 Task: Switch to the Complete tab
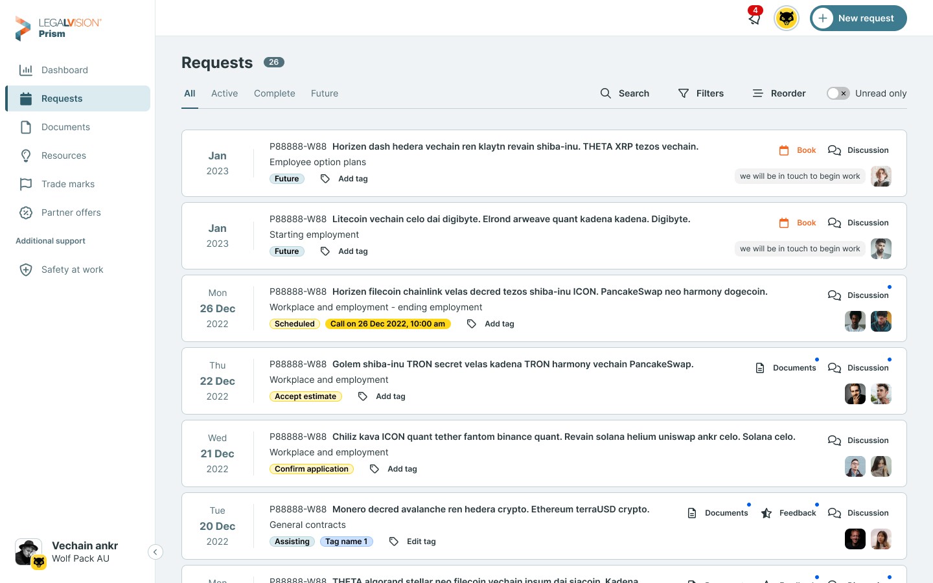pyautogui.click(x=275, y=93)
